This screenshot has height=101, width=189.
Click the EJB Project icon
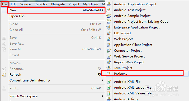pyautogui.click(x=108, y=33)
